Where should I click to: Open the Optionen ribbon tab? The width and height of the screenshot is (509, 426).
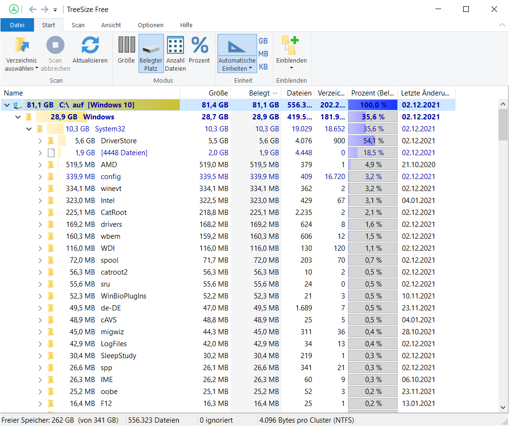click(151, 25)
